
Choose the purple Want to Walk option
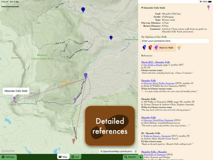tap(164, 48)
